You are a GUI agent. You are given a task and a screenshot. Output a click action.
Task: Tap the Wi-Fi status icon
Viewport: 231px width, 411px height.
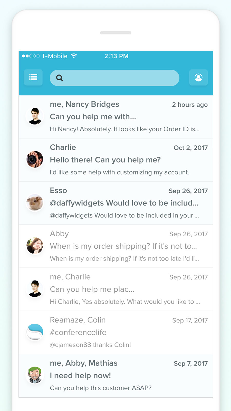pyautogui.click(x=74, y=56)
